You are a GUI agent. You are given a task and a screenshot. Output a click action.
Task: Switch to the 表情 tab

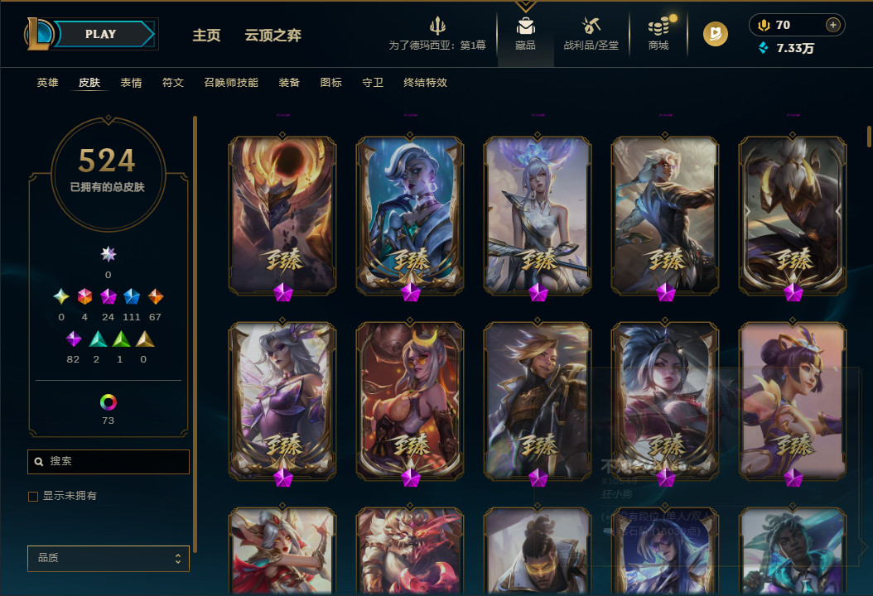(131, 82)
